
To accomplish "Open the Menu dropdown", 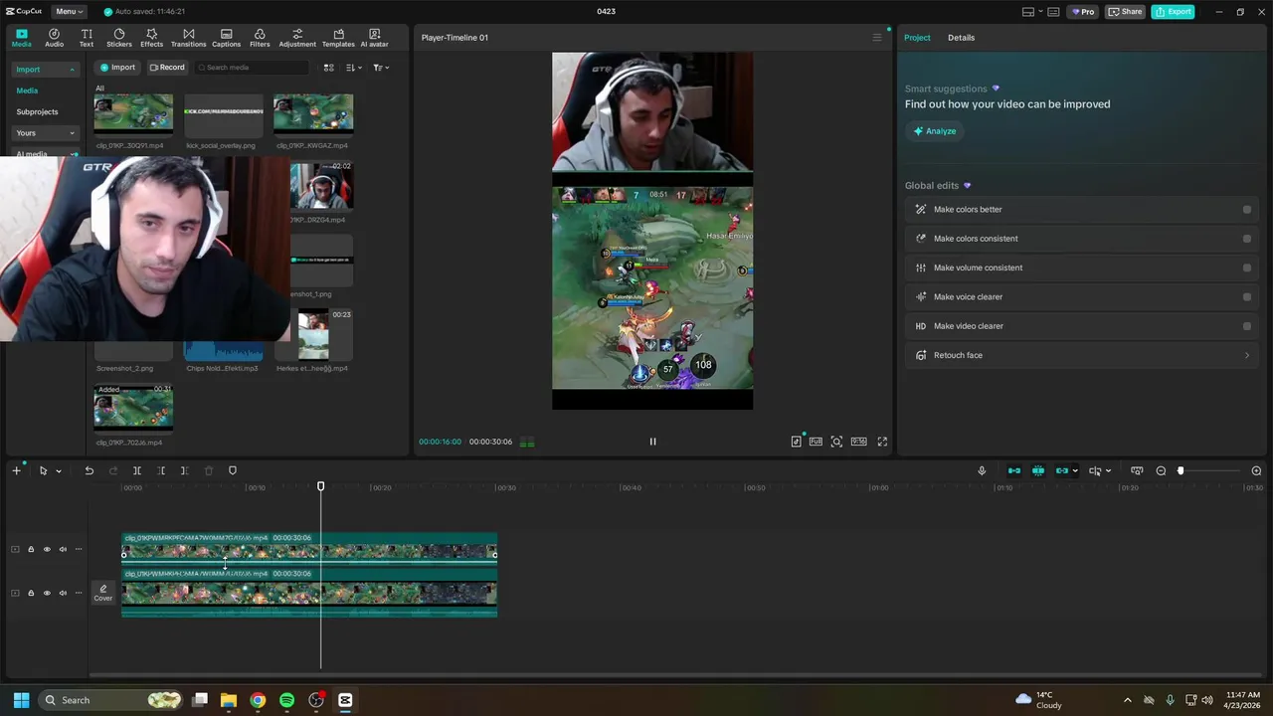I will [69, 12].
